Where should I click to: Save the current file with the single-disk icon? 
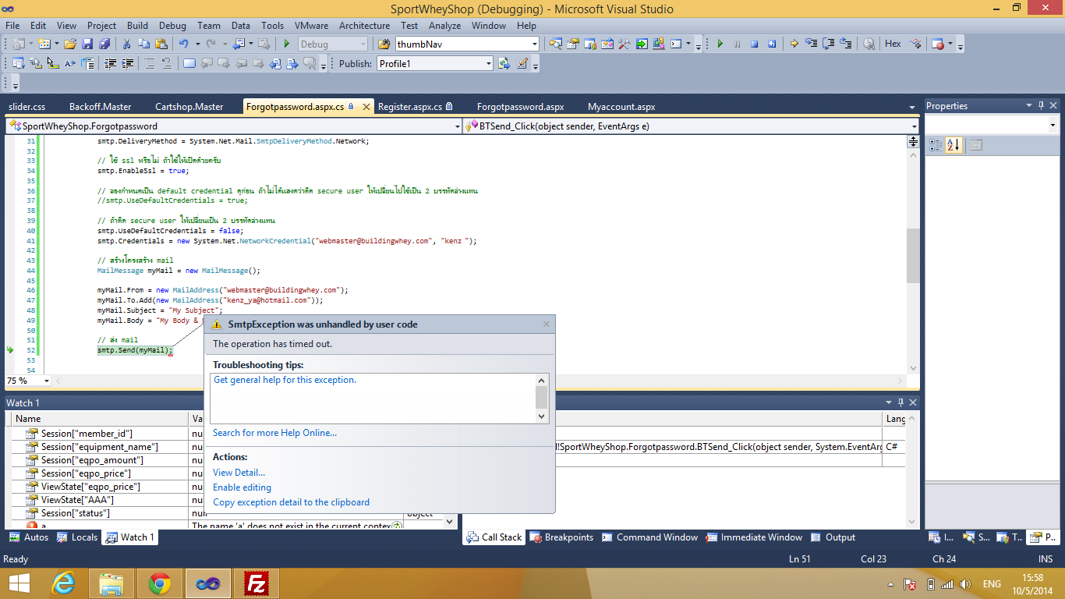click(87, 44)
